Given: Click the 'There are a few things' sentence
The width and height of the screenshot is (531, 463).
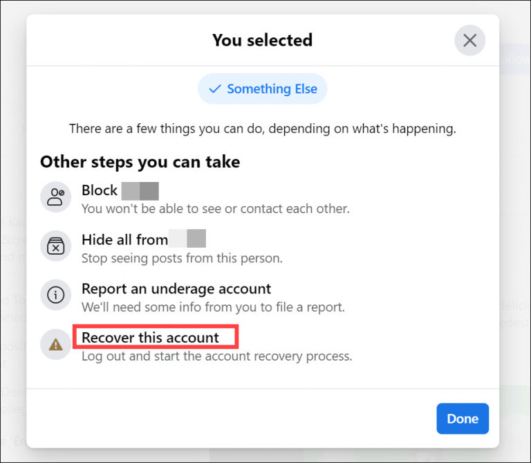Looking at the screenshot, I should (x=262, y=129).
